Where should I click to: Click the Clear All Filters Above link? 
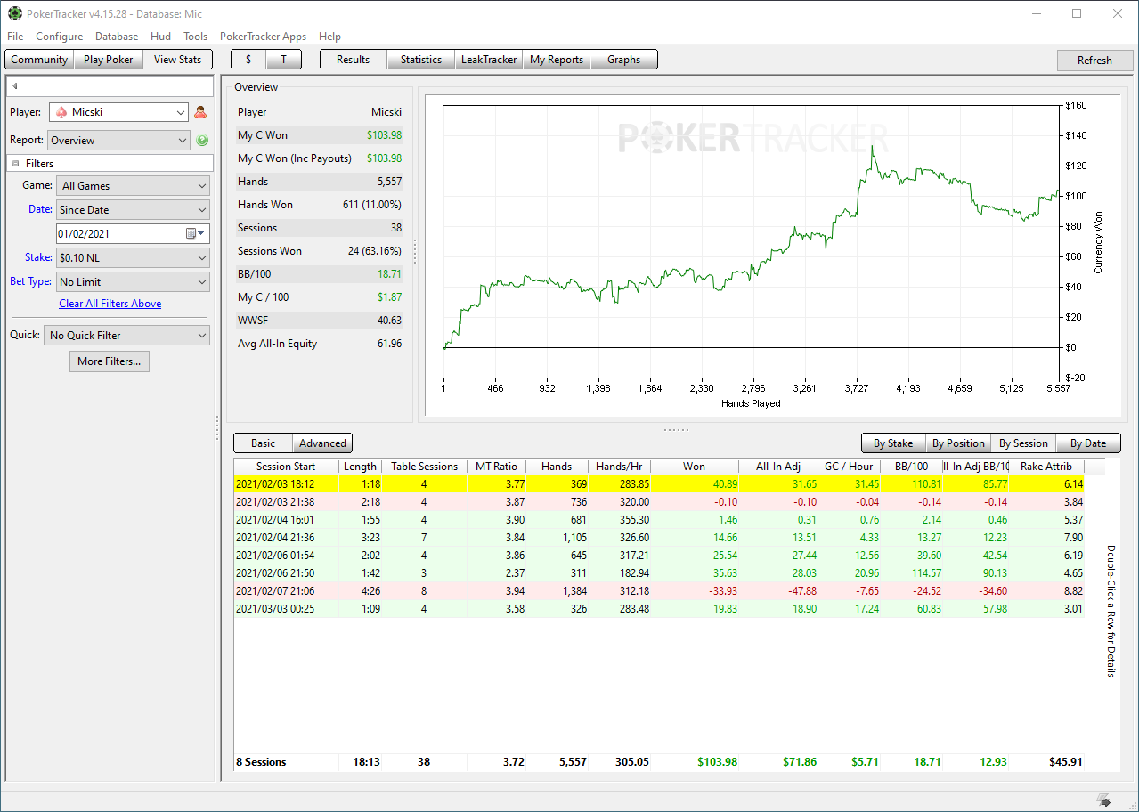coord(110,304)
